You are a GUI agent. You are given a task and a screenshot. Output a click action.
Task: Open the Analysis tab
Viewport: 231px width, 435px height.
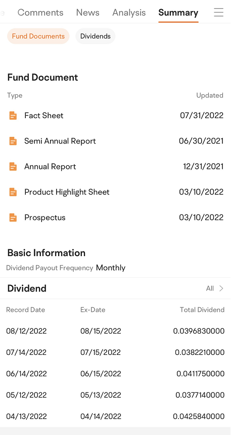(x=129, y=13)
